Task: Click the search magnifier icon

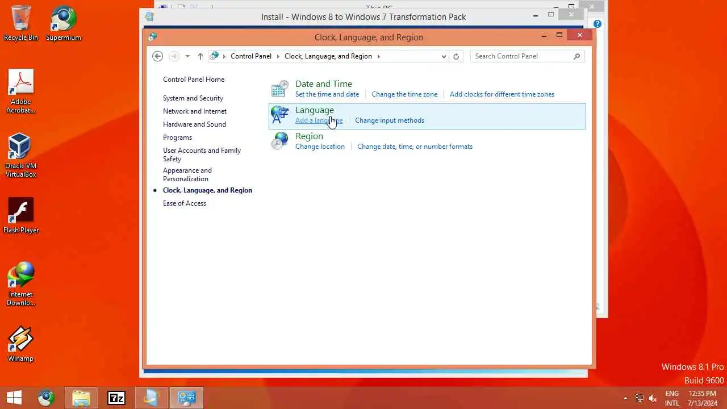Action: [576, 56]
